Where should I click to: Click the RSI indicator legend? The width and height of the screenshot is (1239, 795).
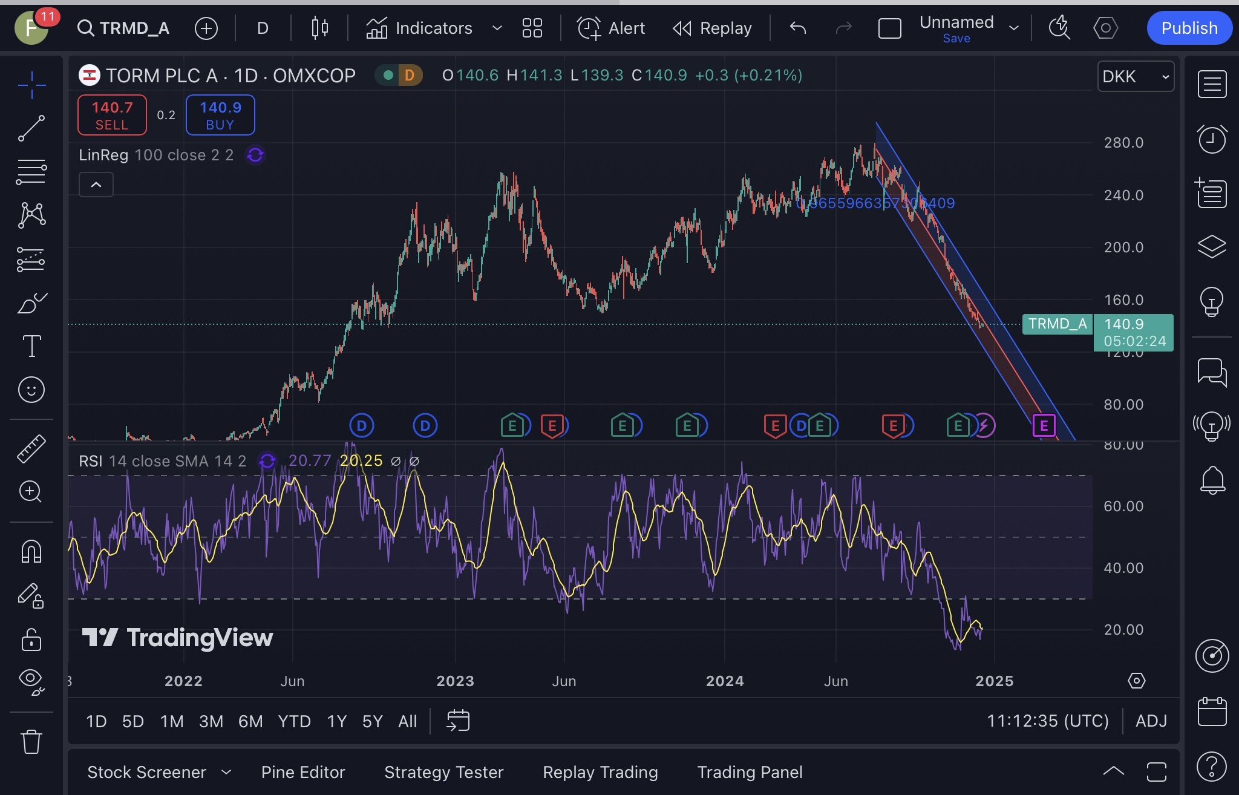(x=162, y=461)
